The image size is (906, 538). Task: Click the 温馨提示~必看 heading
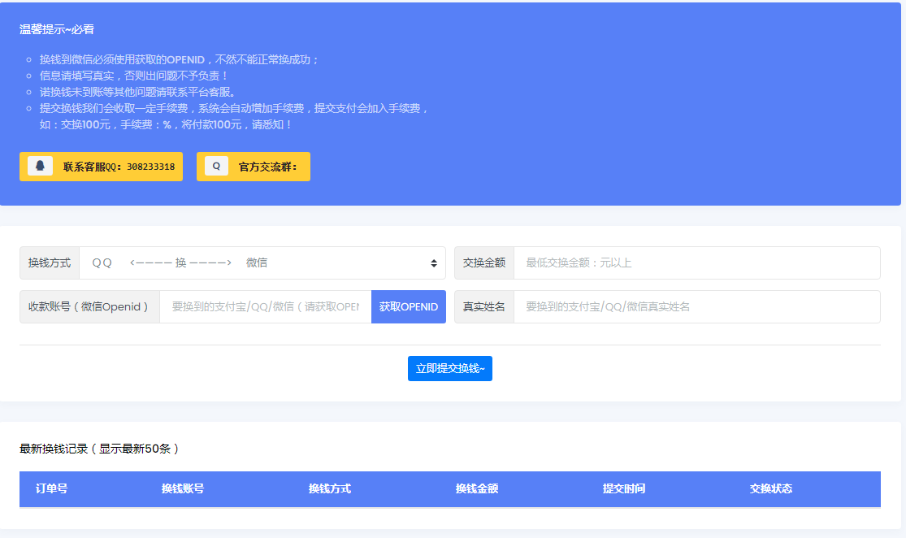pyautogui.click(x=57, y=29)
